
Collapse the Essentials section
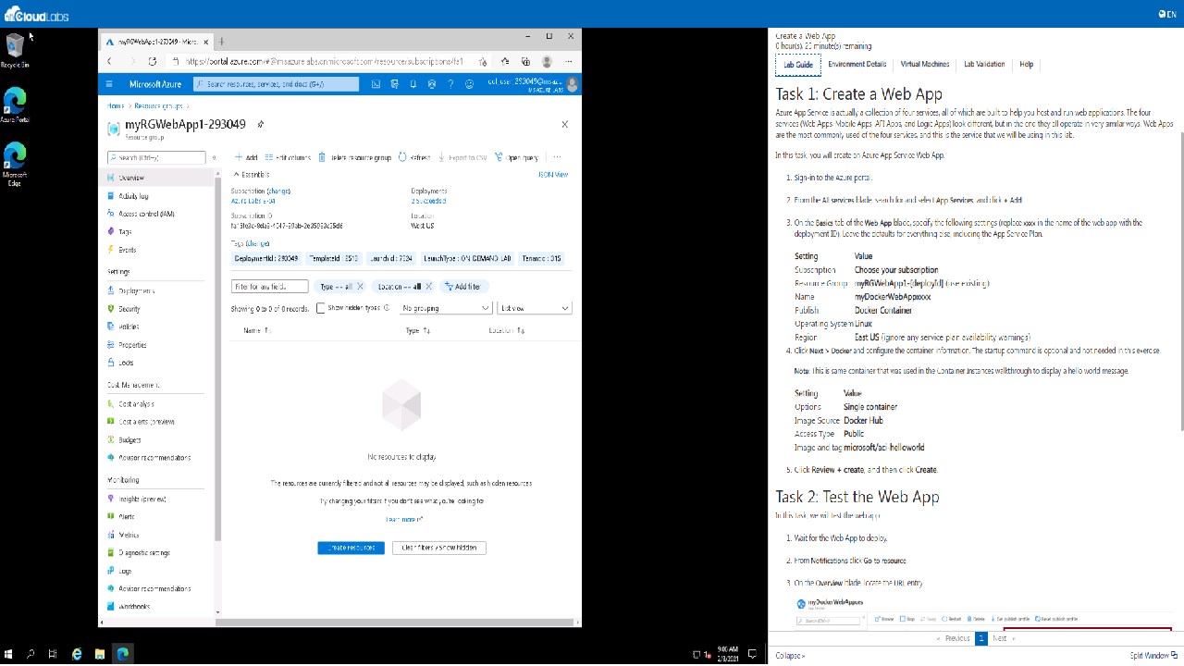click(x=251, y=174)
